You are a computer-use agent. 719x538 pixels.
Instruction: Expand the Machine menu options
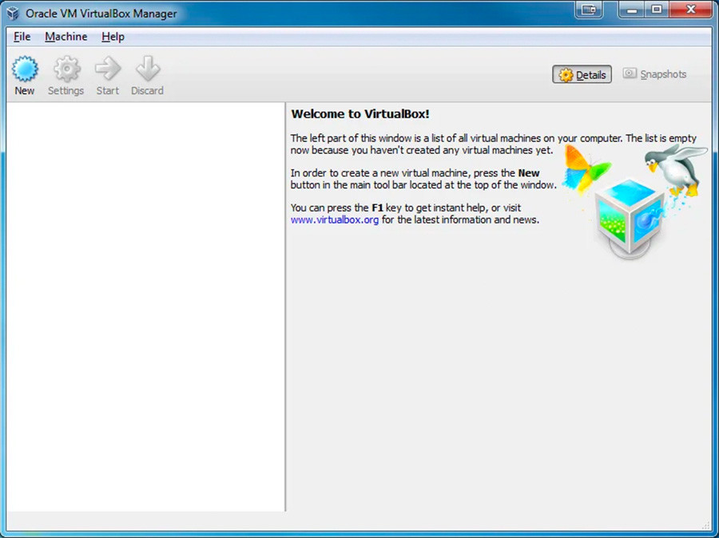(x=66, y=37)
